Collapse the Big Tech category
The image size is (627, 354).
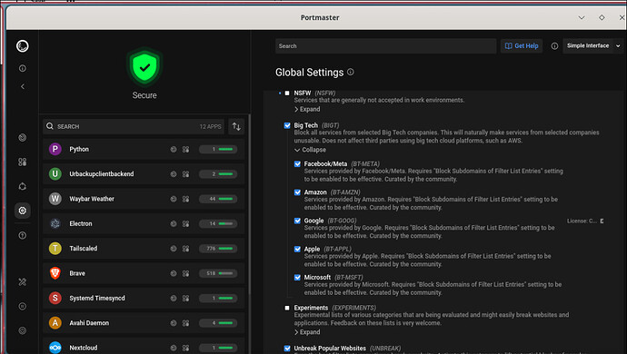310,150
